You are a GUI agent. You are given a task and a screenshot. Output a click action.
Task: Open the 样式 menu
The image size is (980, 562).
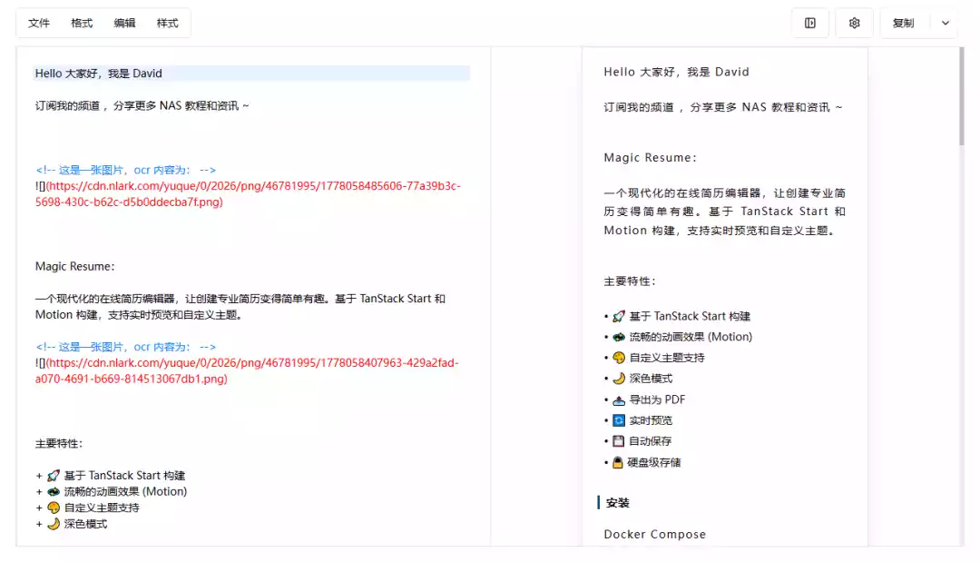(168, 23)
